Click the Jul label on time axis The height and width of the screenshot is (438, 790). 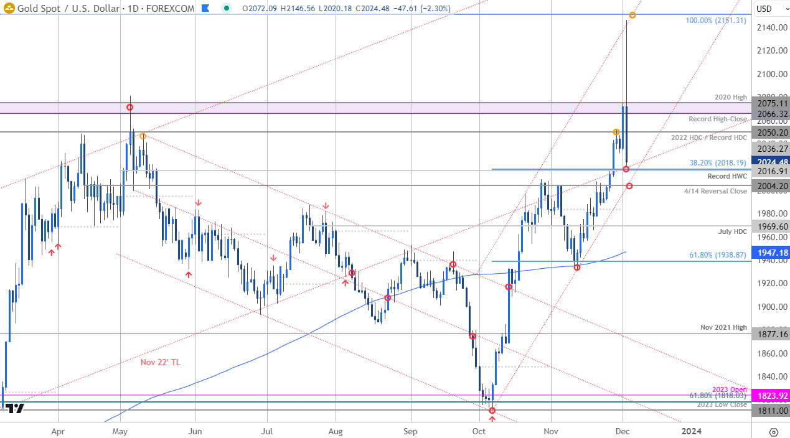click(267, 431)
